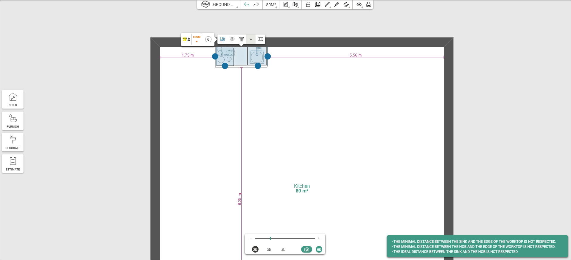The image size is (571, 260).
Task: Click the zoom slider track
Action: (285, 238)
